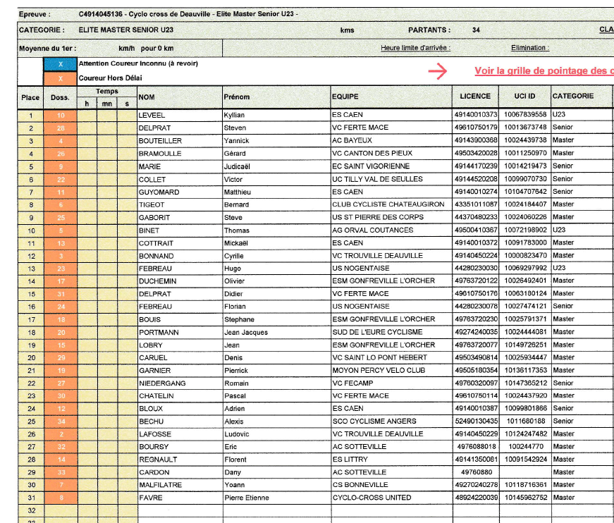Click the blue 'Coureur Inconnu' legend swatch
Image resolution: width=614 pixels, height=523 pixels.
pos(61,64)
